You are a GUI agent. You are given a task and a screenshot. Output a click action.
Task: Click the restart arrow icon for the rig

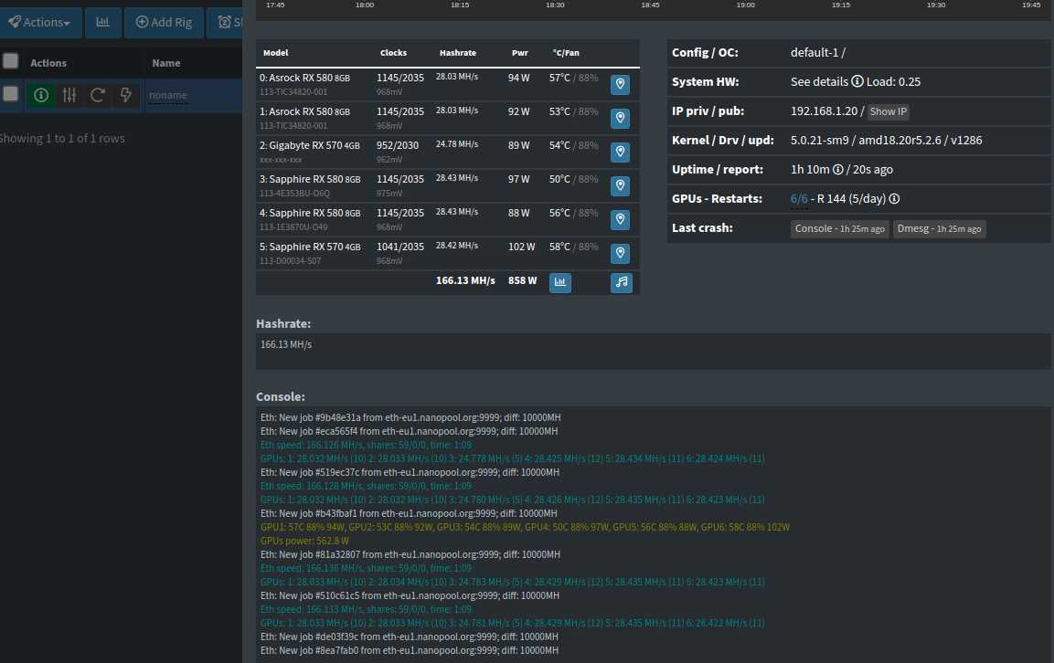click(98, 95)
